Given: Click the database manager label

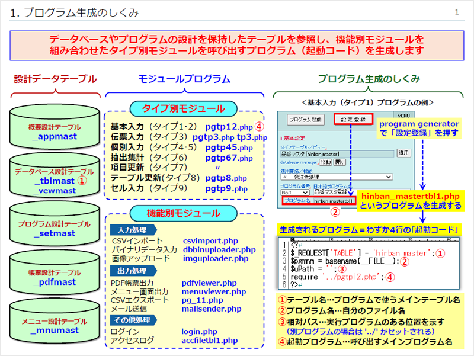Looking at the screenshot, I should 299,162.
